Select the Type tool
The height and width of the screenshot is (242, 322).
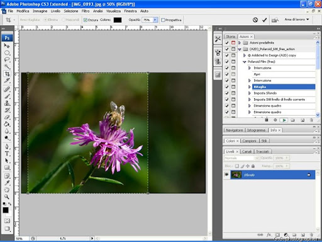click(x=7, y=154)
